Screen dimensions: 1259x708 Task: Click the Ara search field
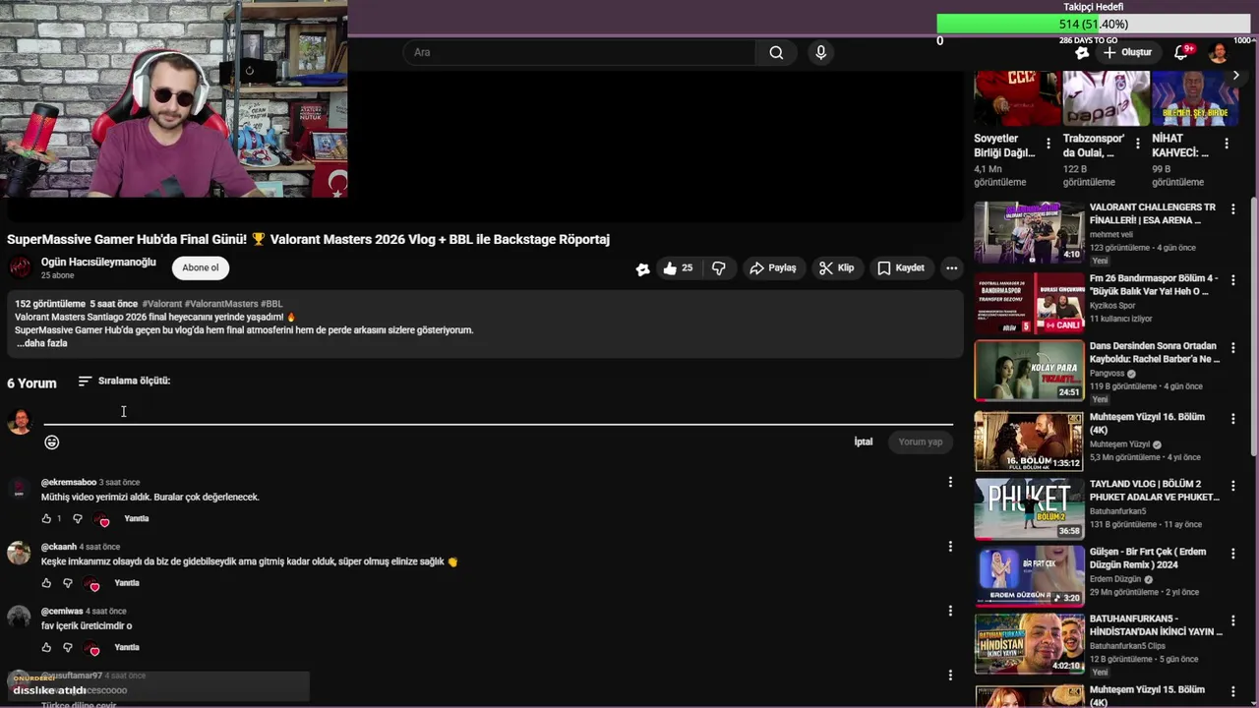point(578,52)
